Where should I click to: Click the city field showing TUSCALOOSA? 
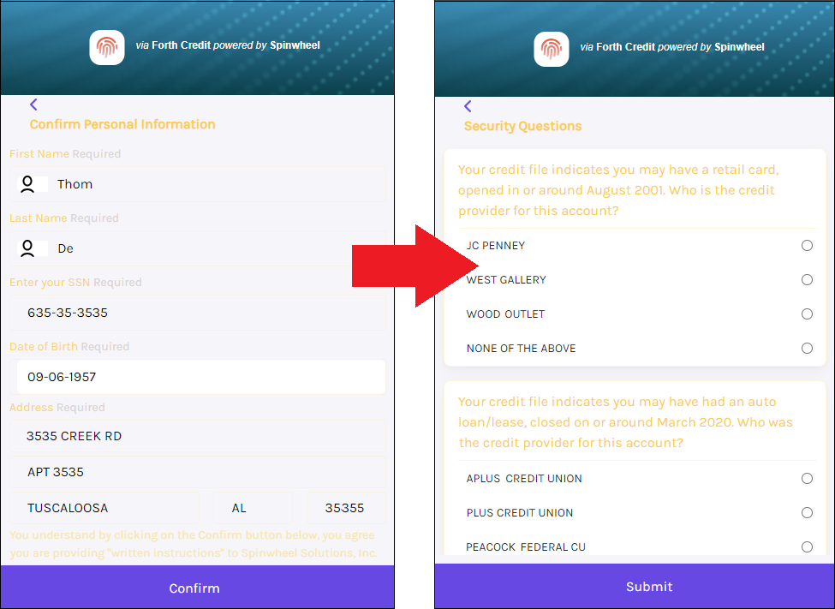click(104, 507)
